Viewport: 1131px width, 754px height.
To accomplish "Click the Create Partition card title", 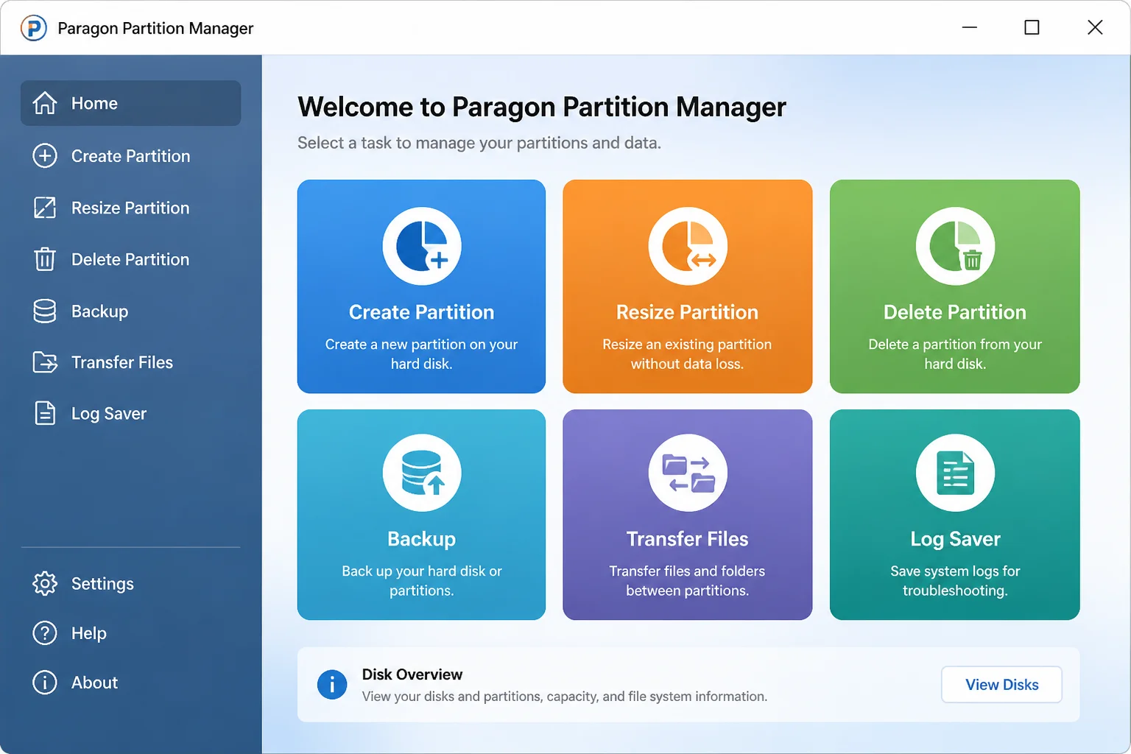I will click(x=421, y=312).
